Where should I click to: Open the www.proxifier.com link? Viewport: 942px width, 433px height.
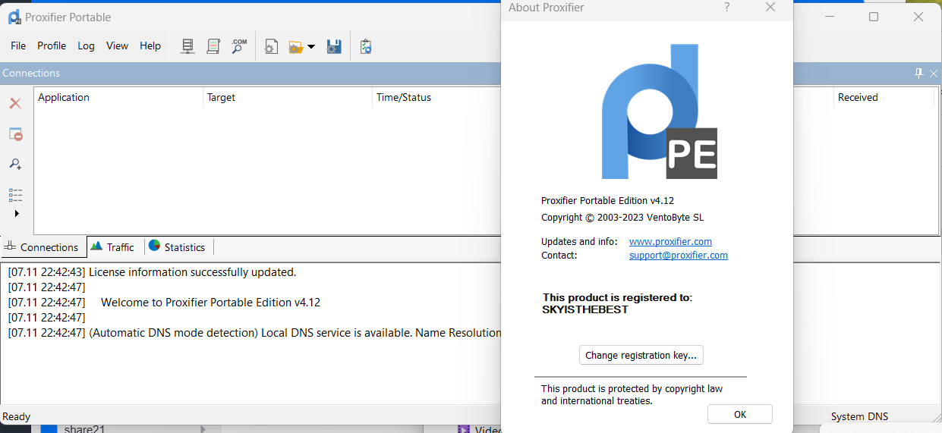pyautogui.click(x=670, y=242)
